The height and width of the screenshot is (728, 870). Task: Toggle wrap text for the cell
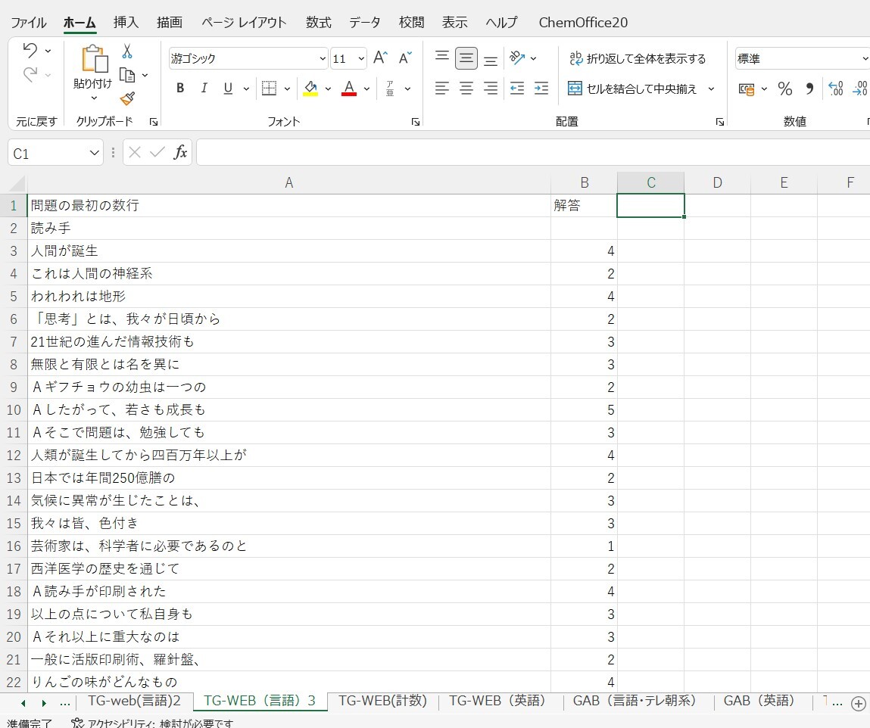637,58
